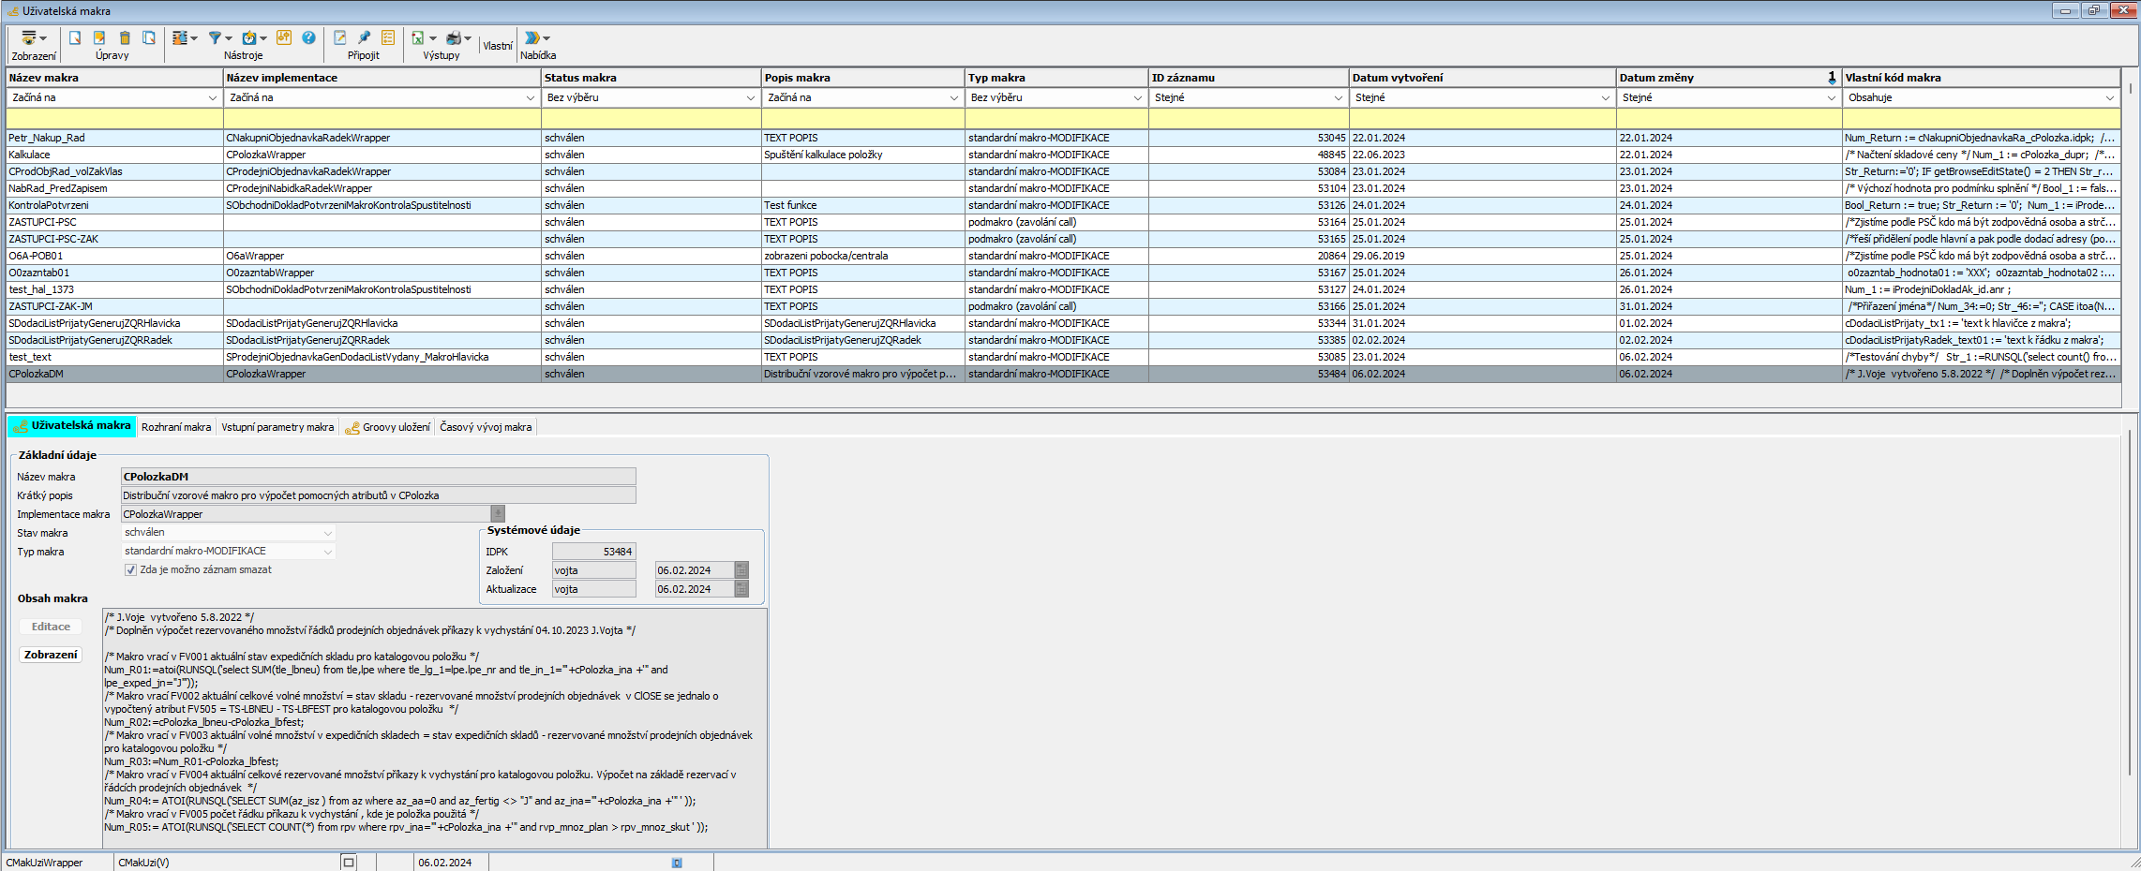Click the orange sliders settings icon

tap(284, 38)
